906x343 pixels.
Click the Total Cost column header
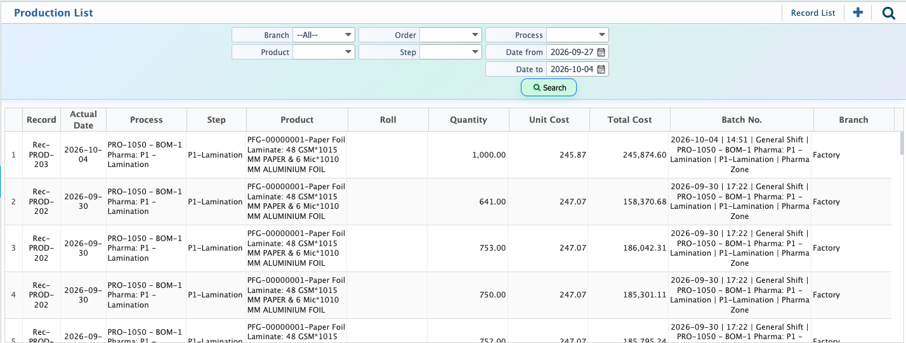click(630, 120)
